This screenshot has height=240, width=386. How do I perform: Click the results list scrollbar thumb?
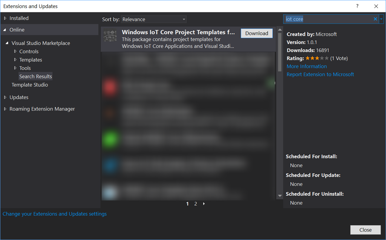point(280,52)
